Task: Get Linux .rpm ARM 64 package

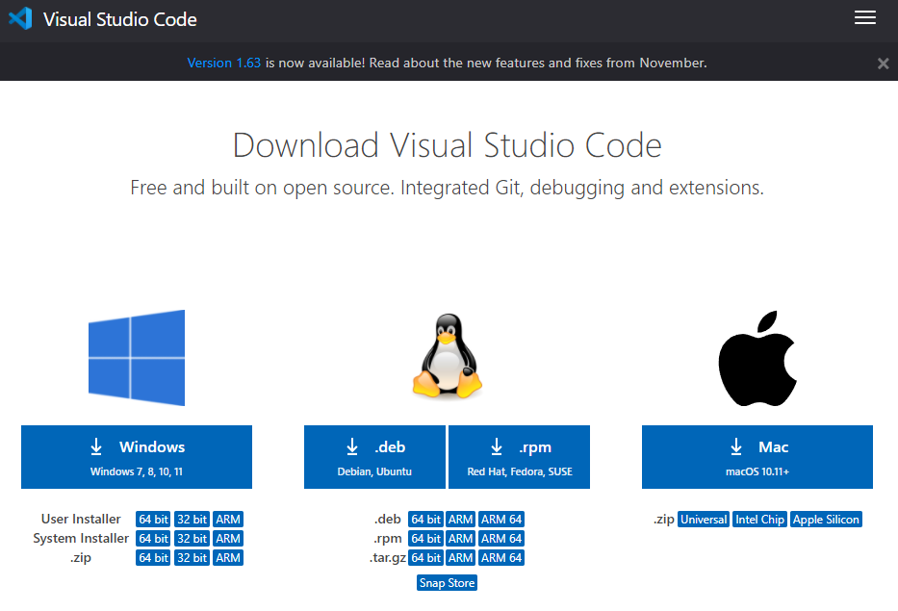Action: coord(501,538)
